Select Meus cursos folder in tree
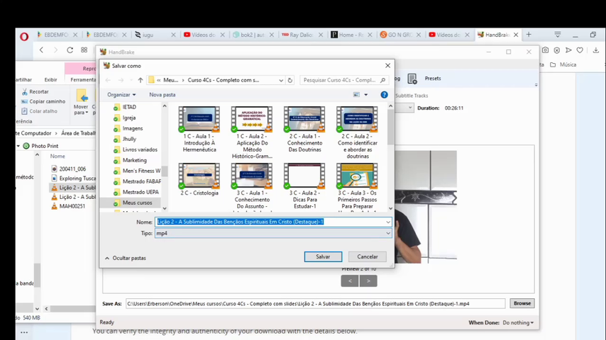The height and width of the screenshot is (340, 606). pos(137,203)
